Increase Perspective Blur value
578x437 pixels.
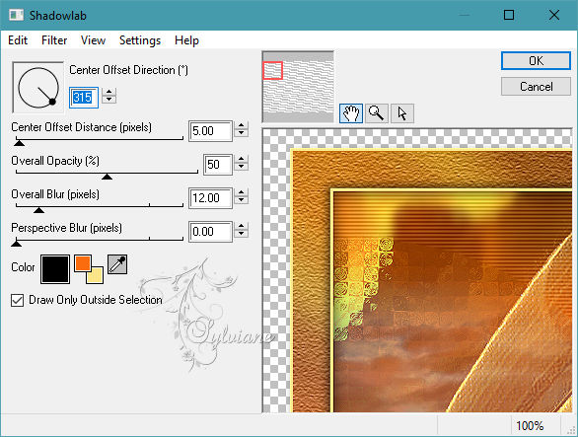click(x=241, y=227)
